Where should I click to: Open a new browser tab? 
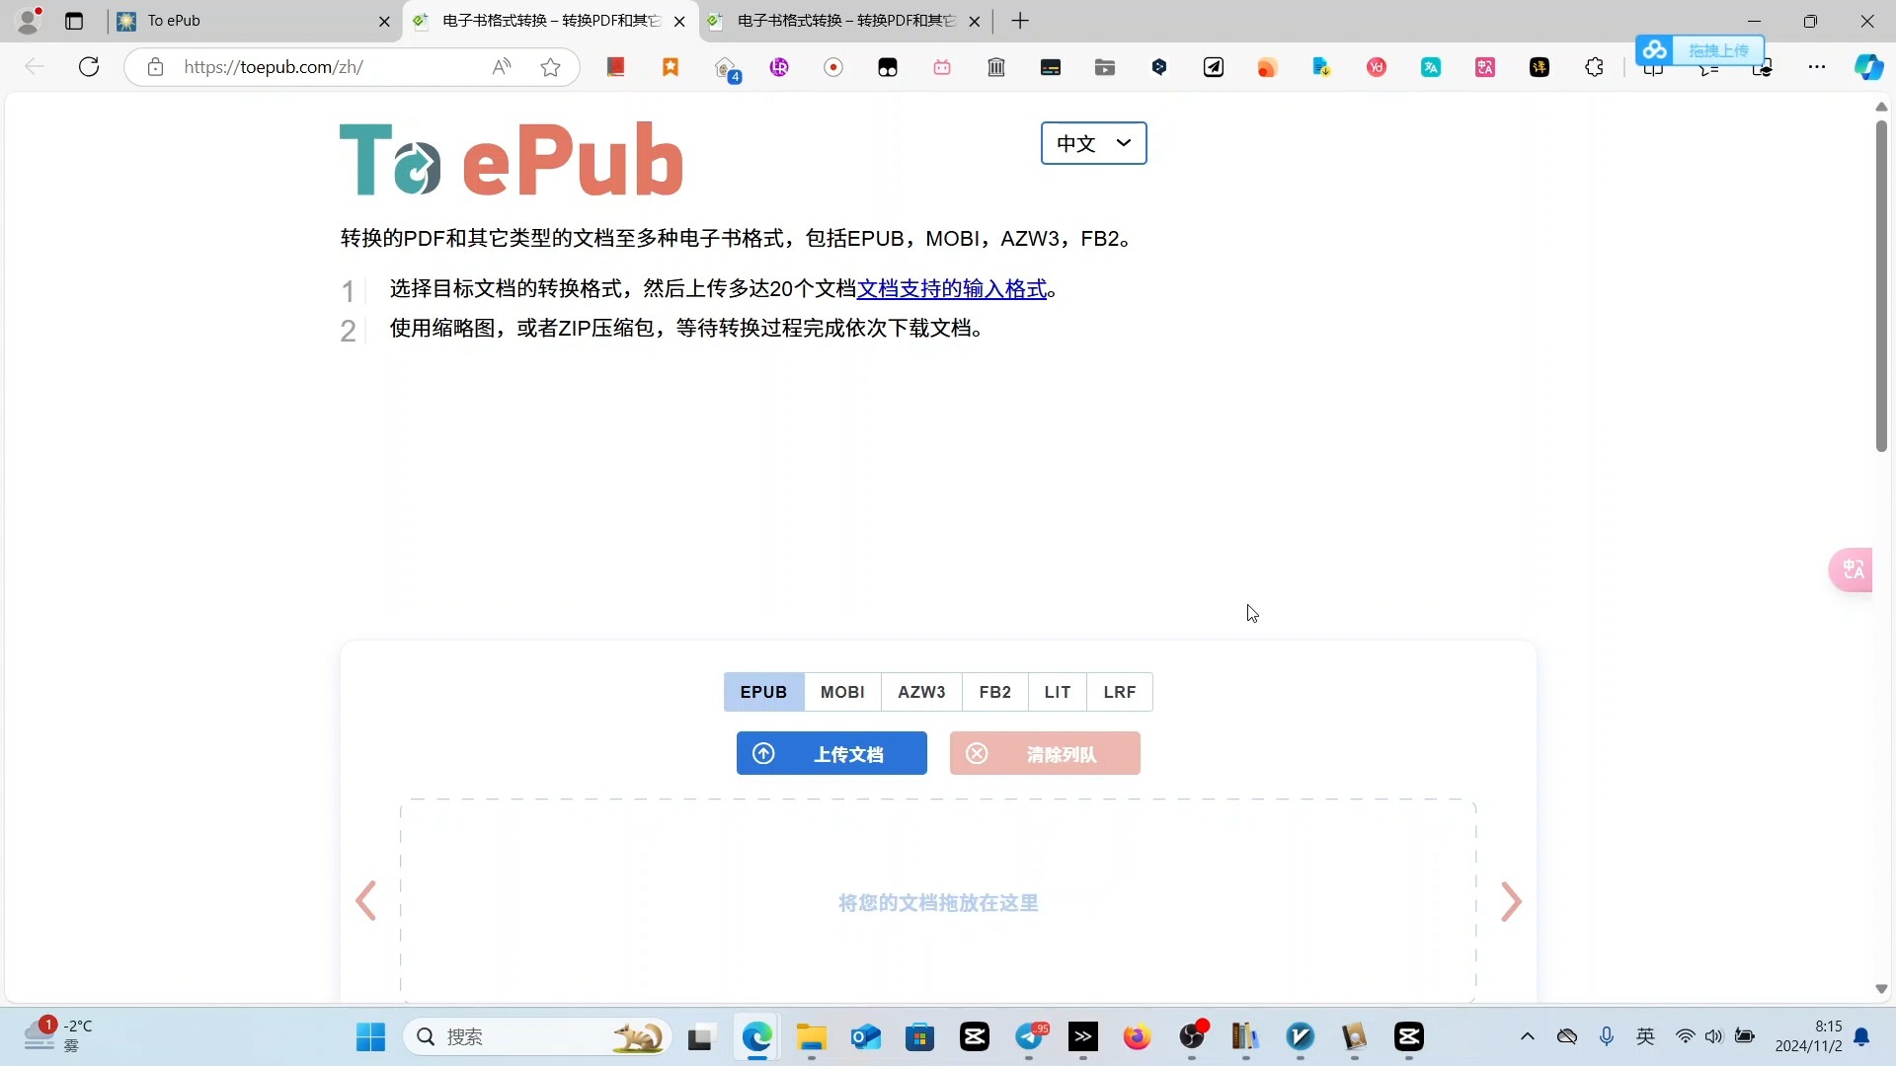(1020, 21)
